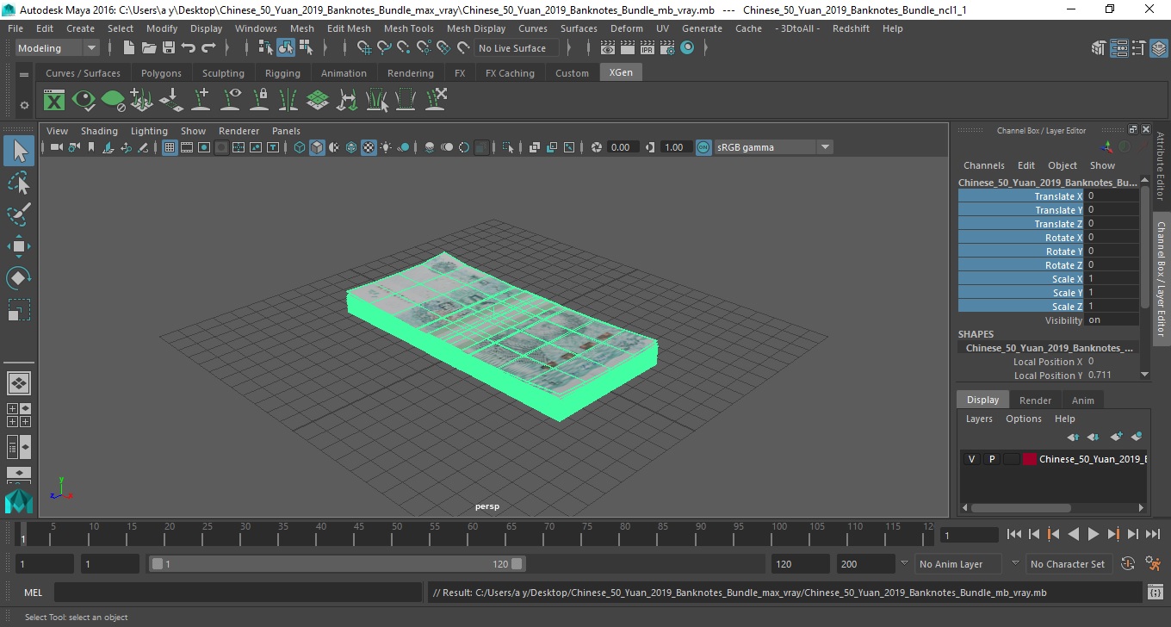The image size is (1171, 627).
Task: Click the MEL command input line
Action: (238, 593)
